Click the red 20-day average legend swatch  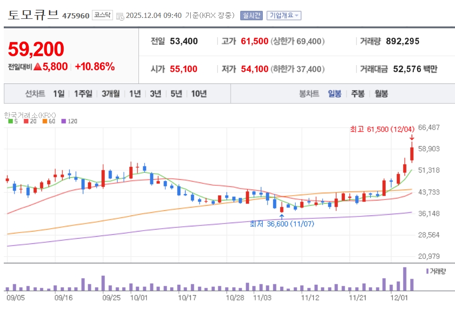tap(25, 121)
